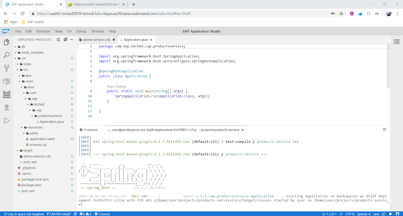Bookmark this page with the star icon
403x216 pixels.
coord(341,14)
